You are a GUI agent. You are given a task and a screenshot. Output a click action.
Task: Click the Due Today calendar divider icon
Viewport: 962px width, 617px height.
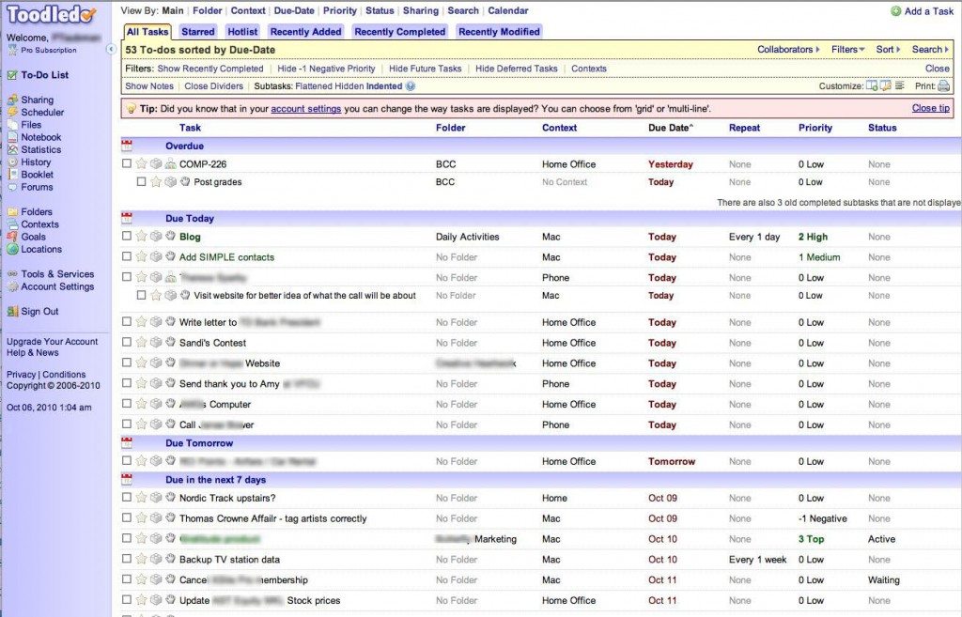tap(127, 218)
